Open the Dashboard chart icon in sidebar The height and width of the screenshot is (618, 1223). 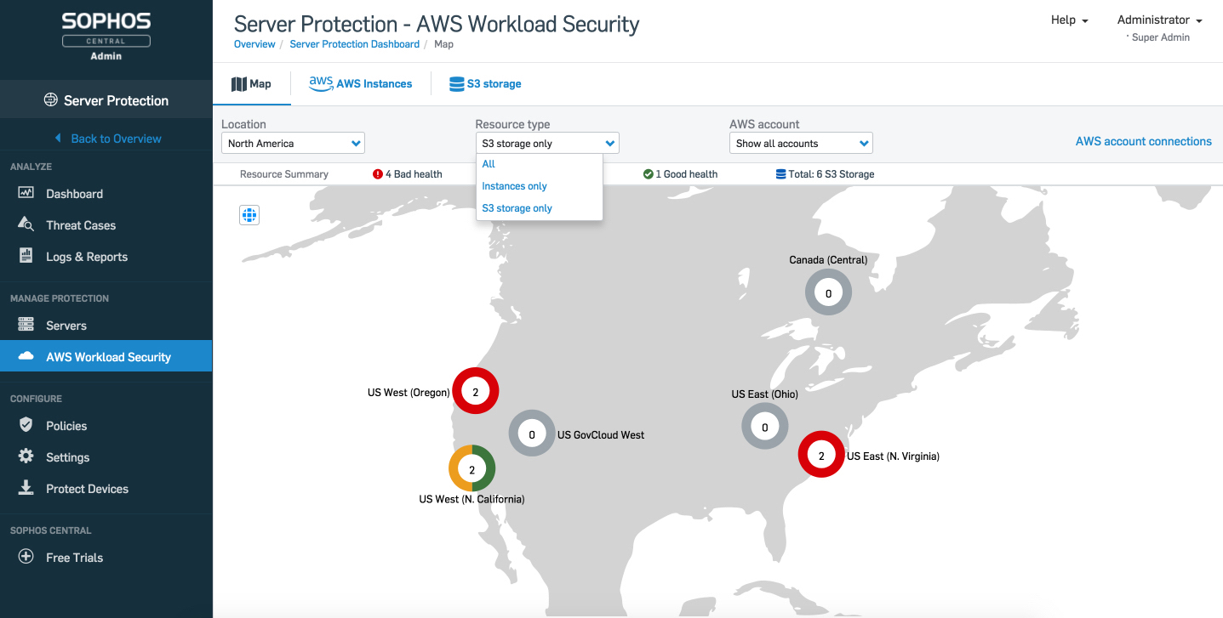(26, 193)
